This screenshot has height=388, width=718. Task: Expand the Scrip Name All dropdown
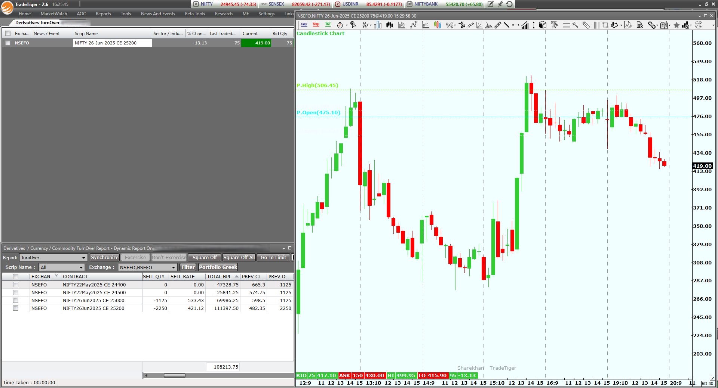[x=62, y=267]
